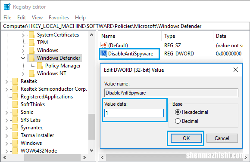250x162 pixels.
Task: Select the (Default) string value icon
Action: point(103,45)
